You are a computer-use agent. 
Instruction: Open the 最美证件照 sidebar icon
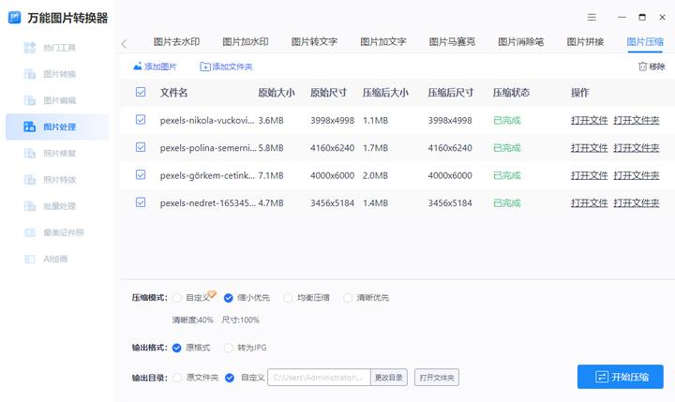click(x=30, y=232)
